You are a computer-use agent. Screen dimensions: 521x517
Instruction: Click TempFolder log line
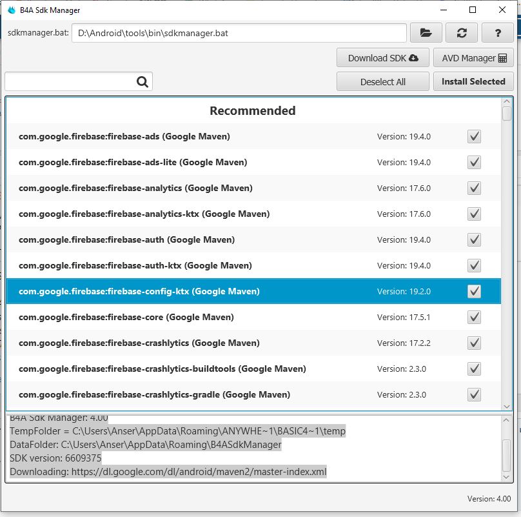[x=178, y=431]
